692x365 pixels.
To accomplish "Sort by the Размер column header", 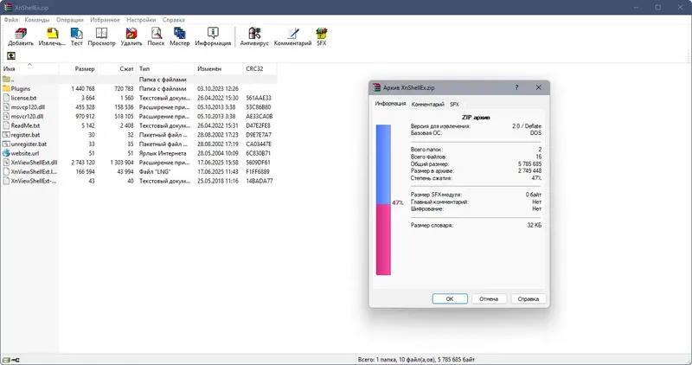I will coord(78,69).
